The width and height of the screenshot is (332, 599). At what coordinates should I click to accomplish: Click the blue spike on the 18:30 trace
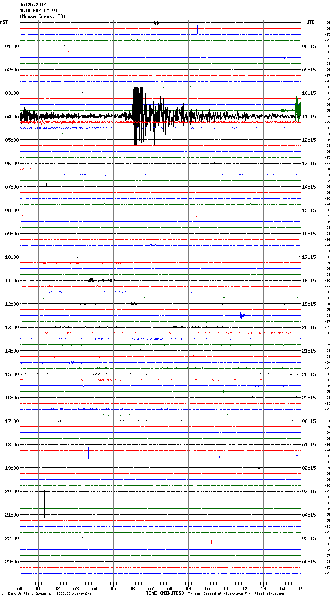click(89, 453)
